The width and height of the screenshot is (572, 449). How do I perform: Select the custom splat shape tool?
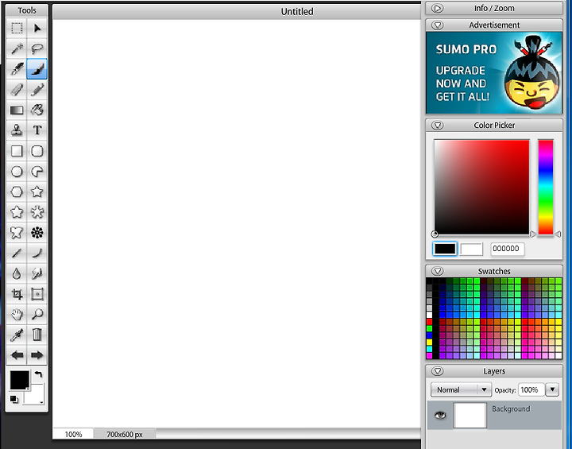coord(17,233)
